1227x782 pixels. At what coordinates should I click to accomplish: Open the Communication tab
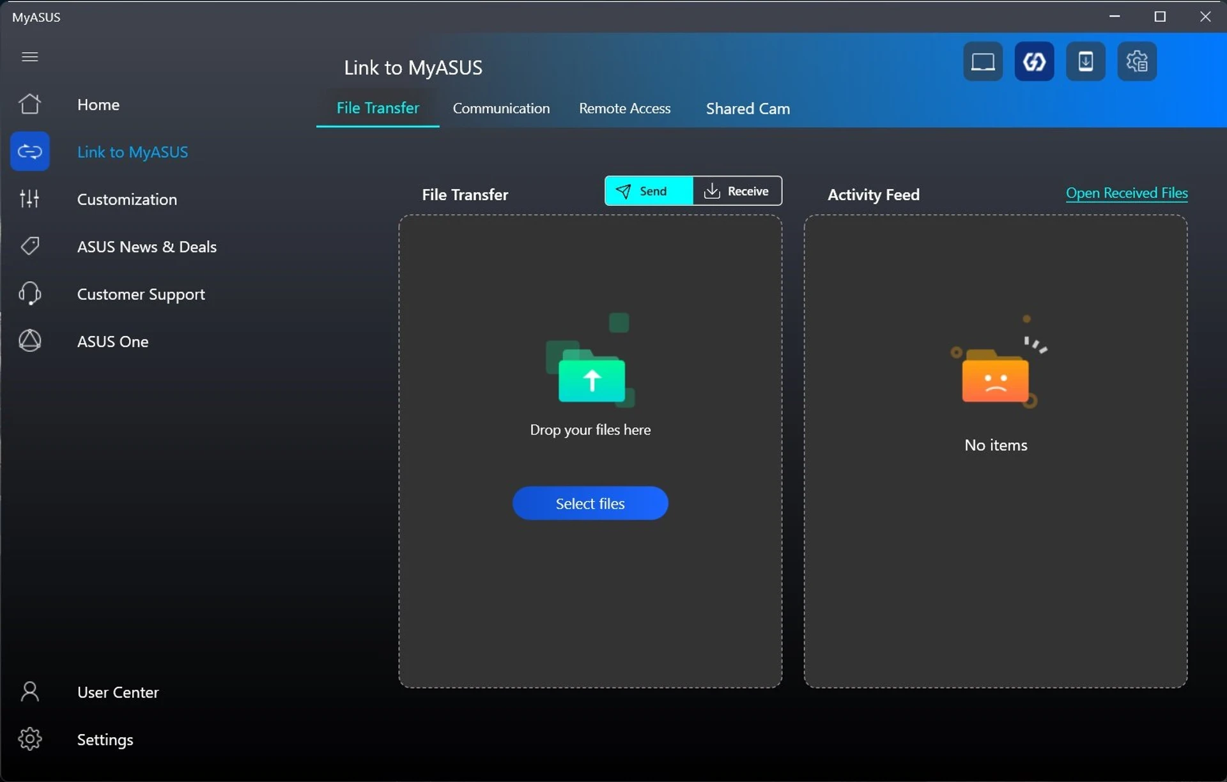point(501,109)
